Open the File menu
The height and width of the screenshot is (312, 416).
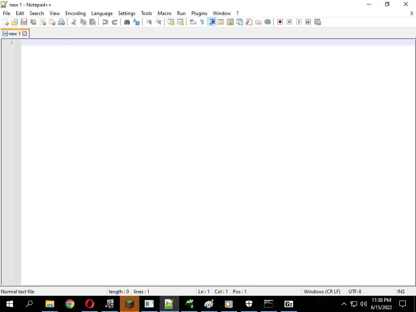click(x=6, y=13)
